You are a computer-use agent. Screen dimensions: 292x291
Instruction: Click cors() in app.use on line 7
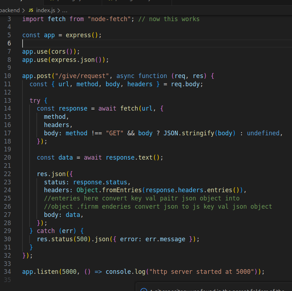[62, 52]
